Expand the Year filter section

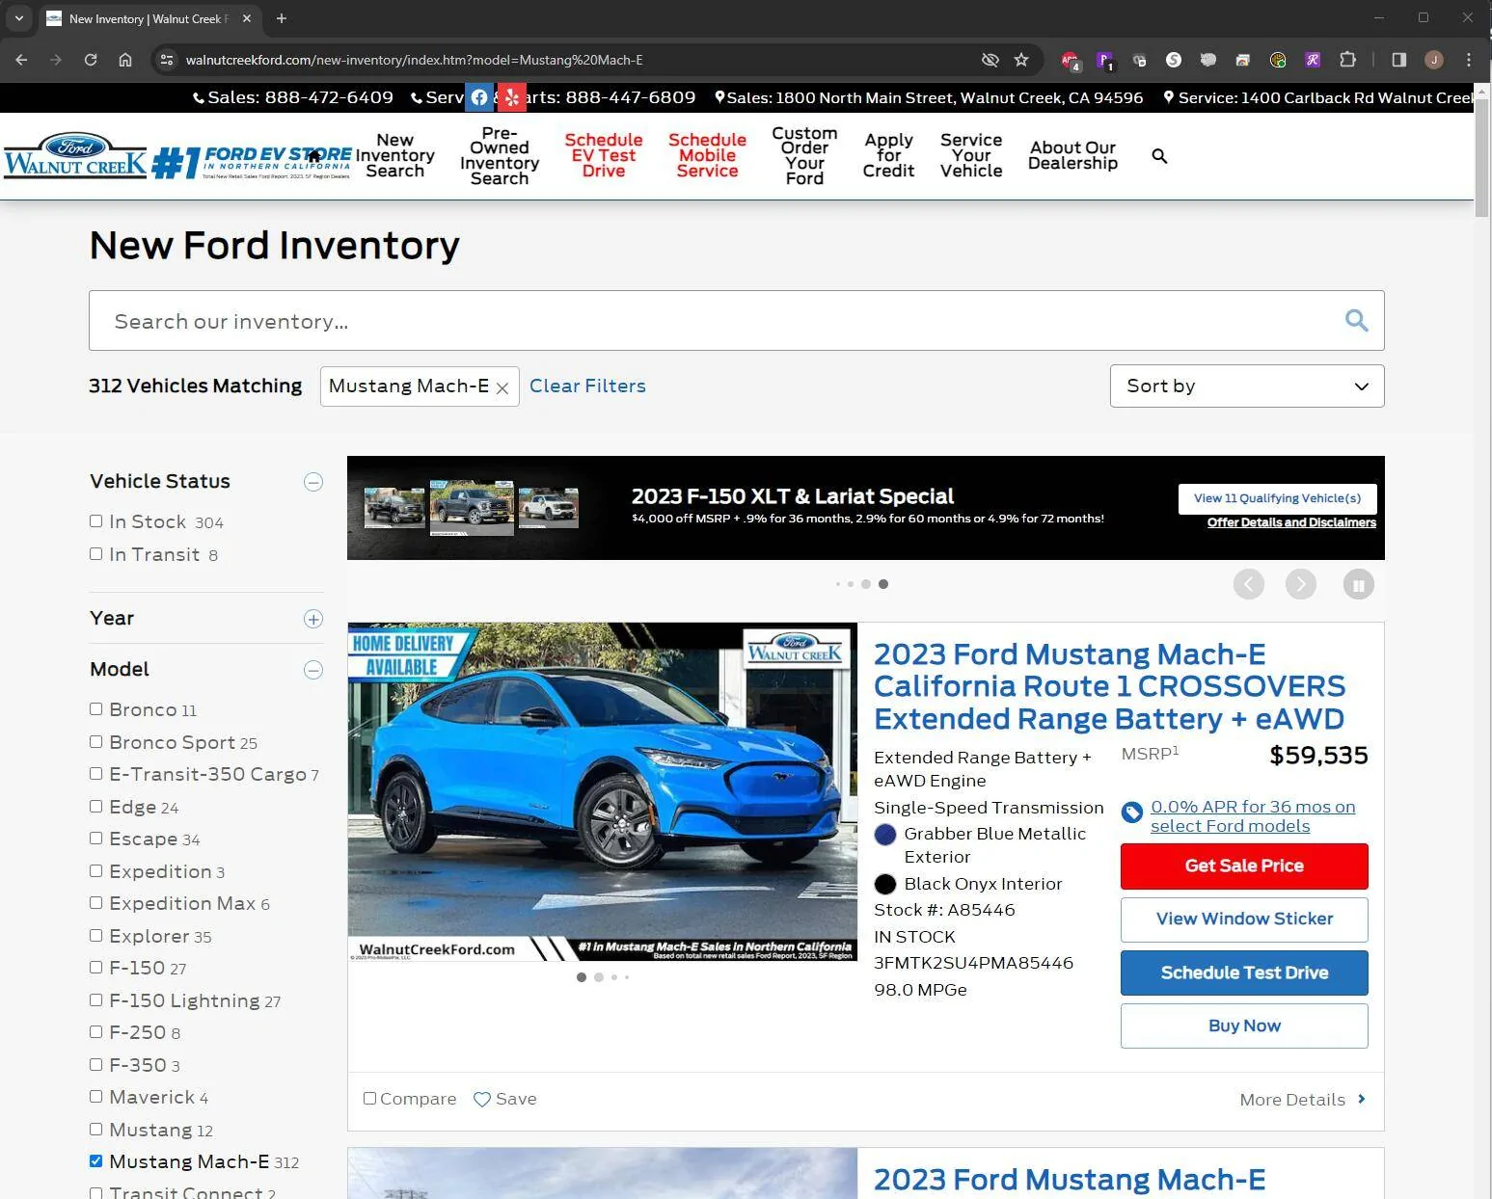point(313,619)
